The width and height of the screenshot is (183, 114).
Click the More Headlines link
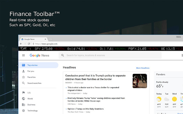tap(143, 68)
